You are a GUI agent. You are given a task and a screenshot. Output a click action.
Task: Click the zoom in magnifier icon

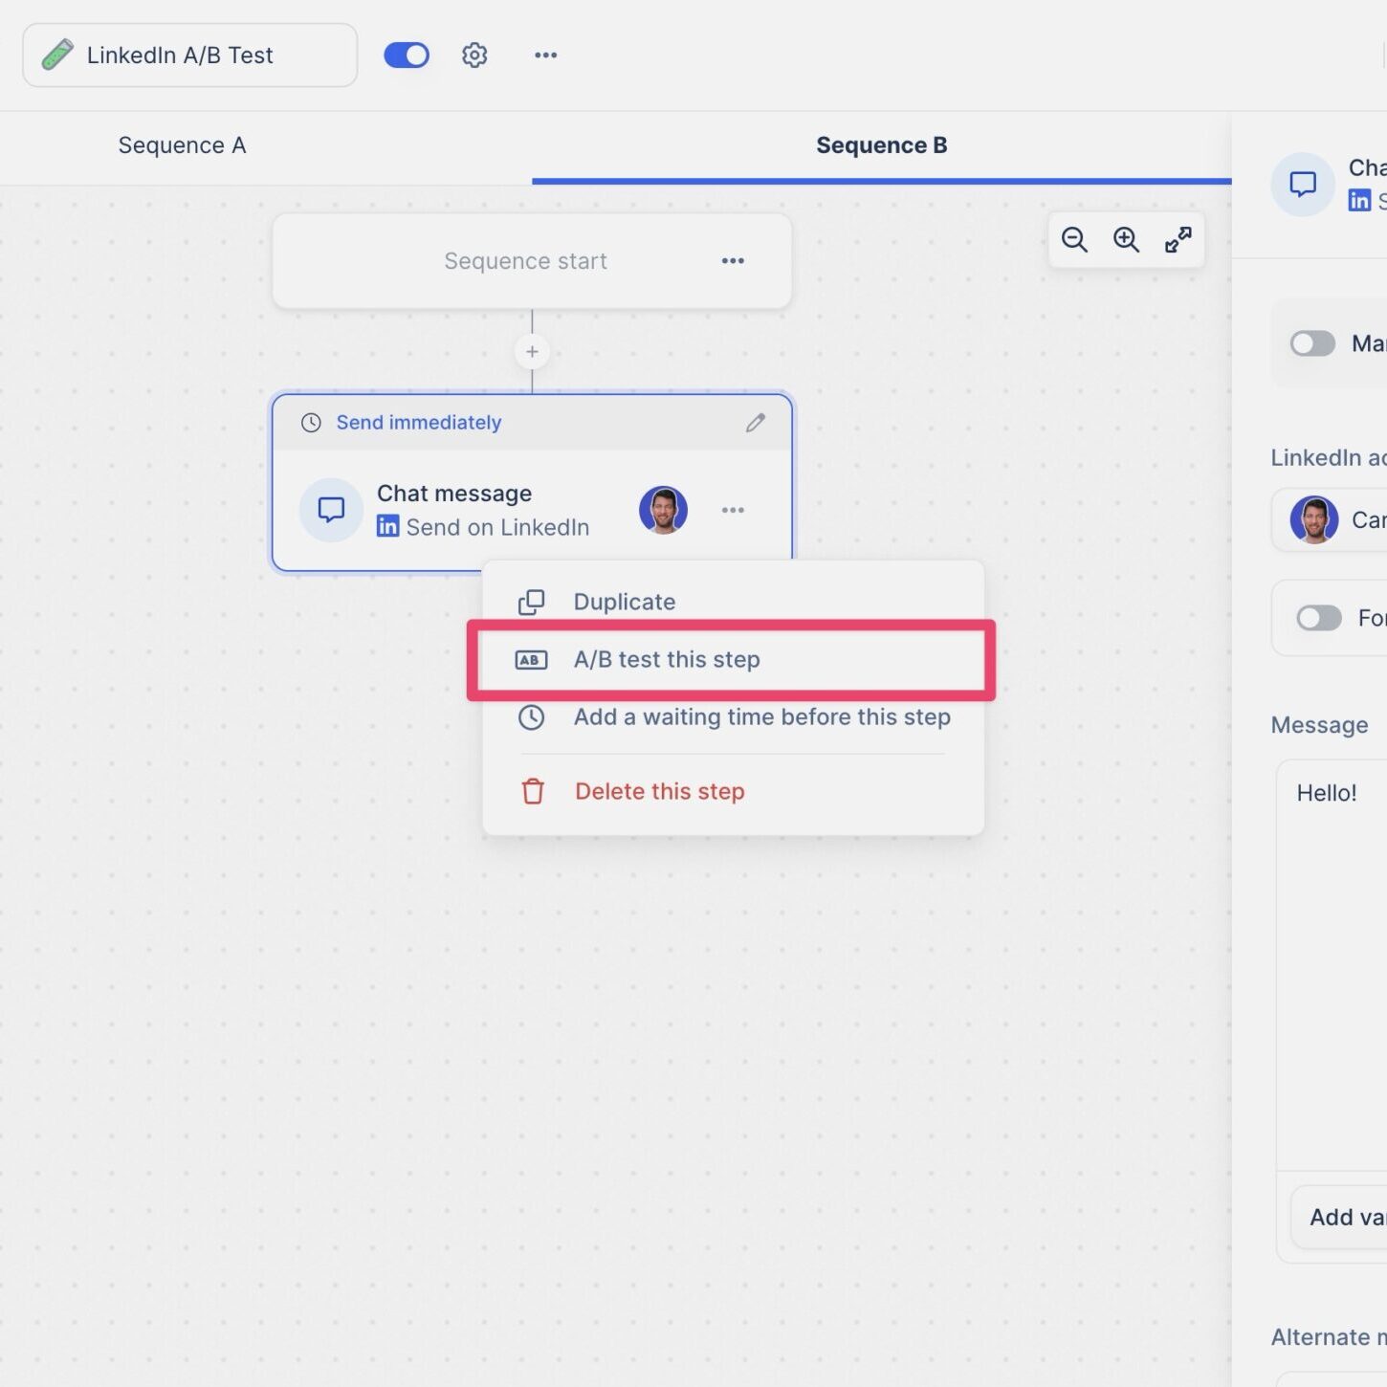point(1126,240)
